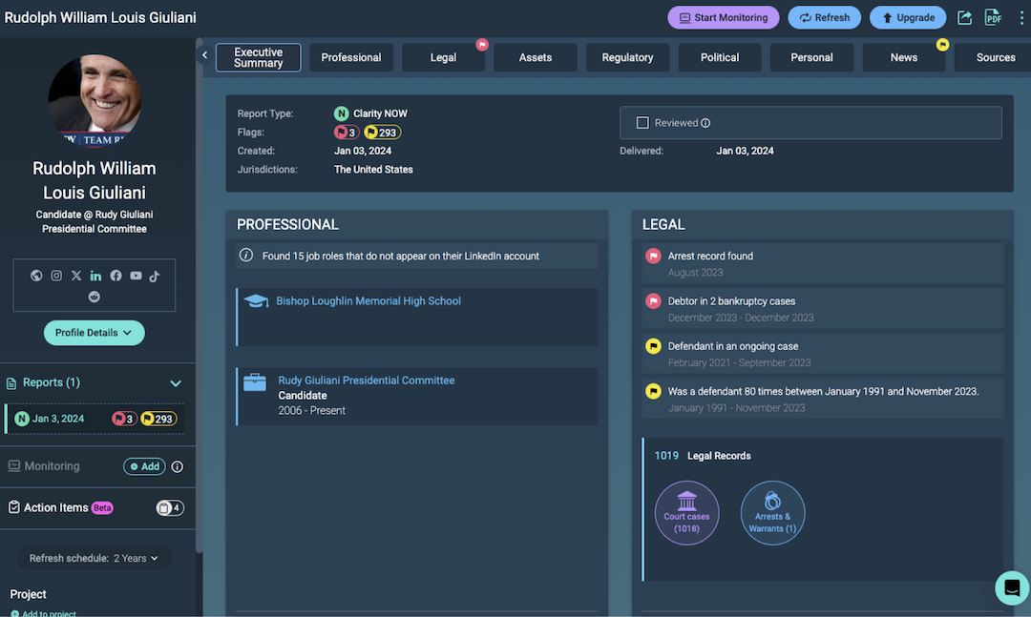
Task: Open the chat support bubble
Action: click(x=1011, y=587)
